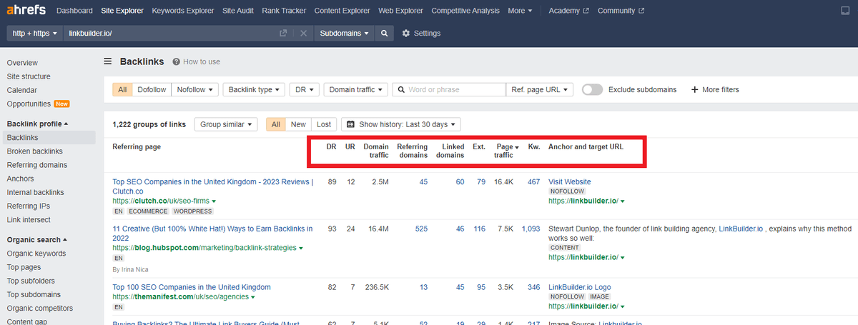Select the All backlink type filter

[x=122, y=90]
